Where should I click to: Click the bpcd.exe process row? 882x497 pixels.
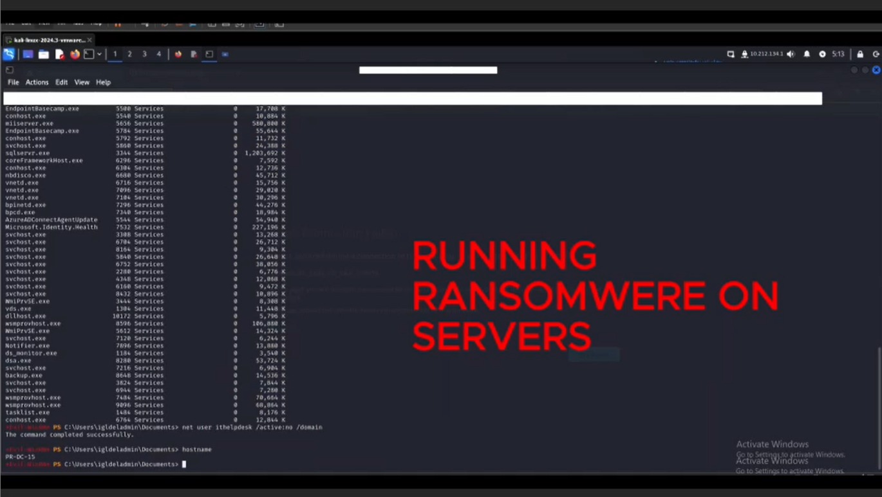[145, 212]
